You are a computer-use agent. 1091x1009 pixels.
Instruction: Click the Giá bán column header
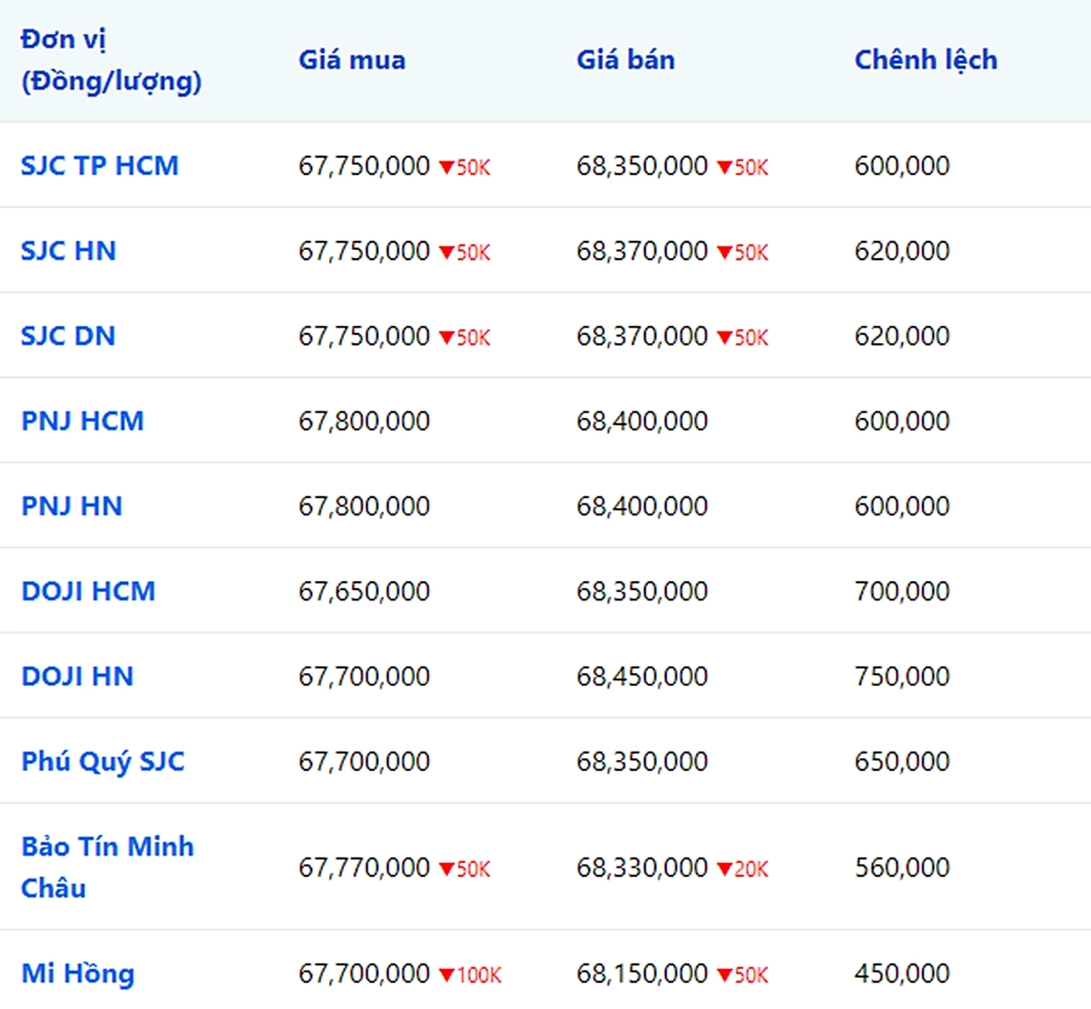pos(626,60)
